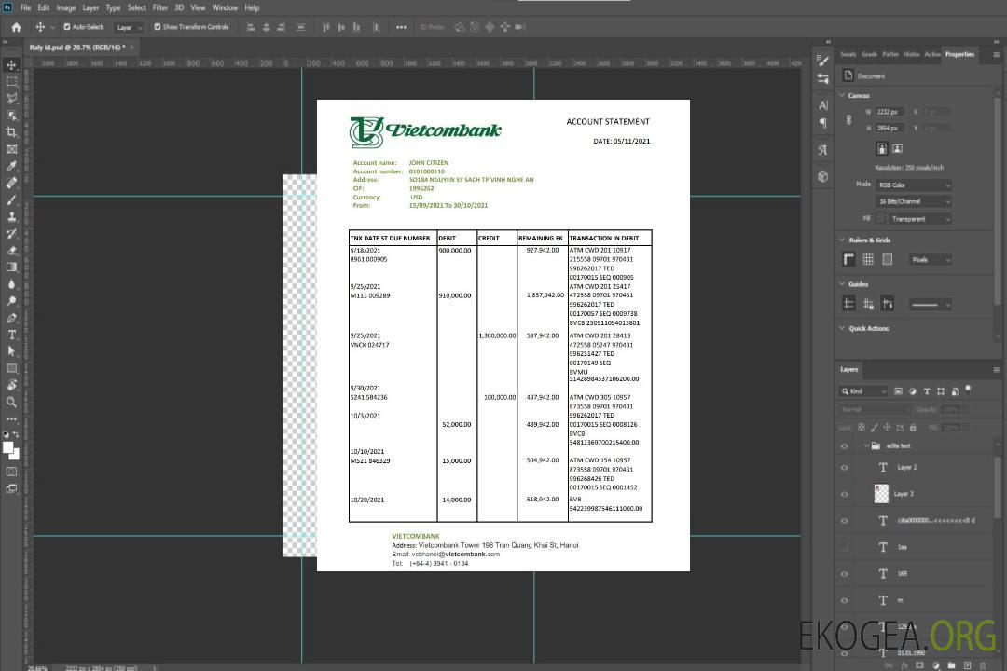The height and width of the screenshot is (671, 1007).
Task: Select the Rectangular Marquee tool
Action: click(x=11, y=82)
